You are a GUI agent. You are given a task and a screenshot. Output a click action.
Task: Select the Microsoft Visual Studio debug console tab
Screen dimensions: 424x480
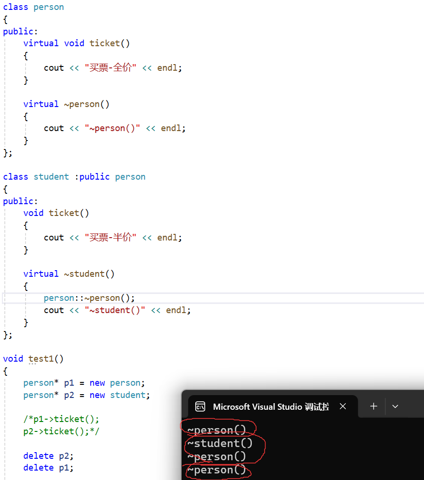coord(273,406)
